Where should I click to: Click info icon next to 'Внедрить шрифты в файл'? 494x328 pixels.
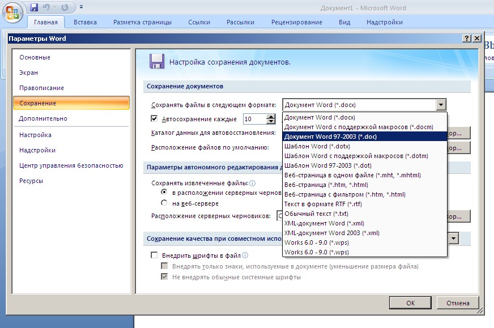coord(245,255)
